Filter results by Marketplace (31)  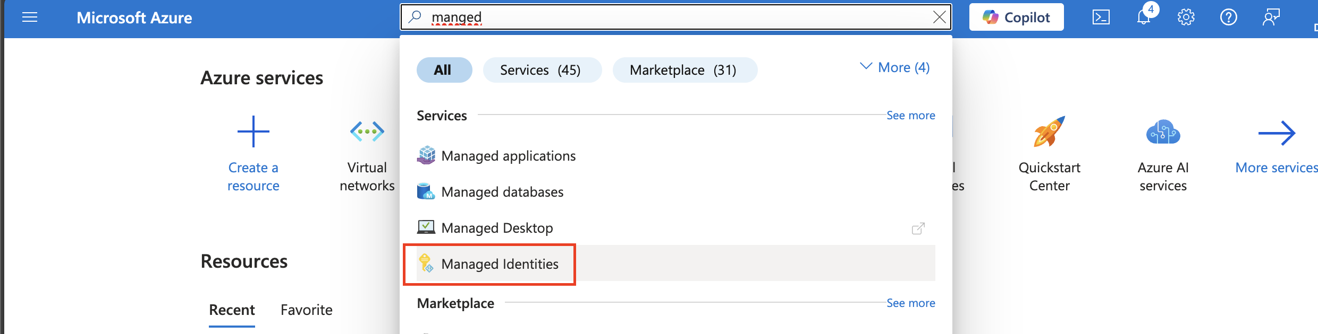point(685,70)
